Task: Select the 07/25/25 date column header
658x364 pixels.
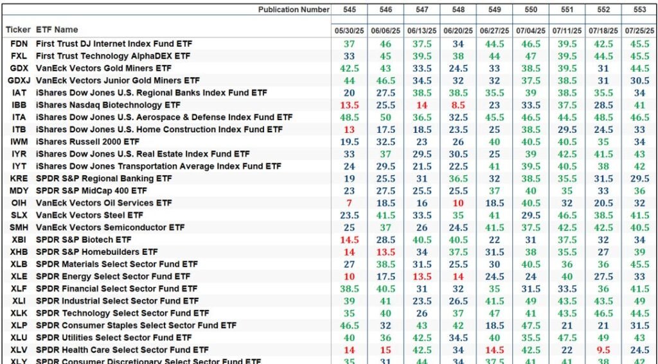Action: click(639, 31)
